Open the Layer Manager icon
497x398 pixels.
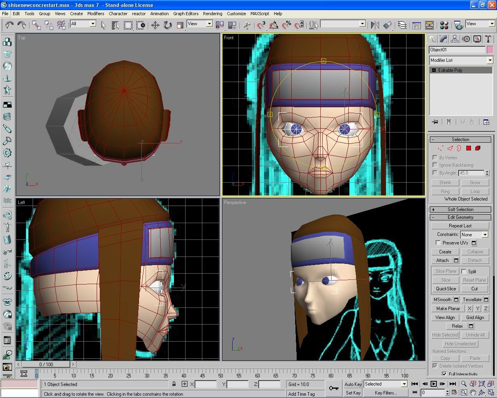click(402, 25)
